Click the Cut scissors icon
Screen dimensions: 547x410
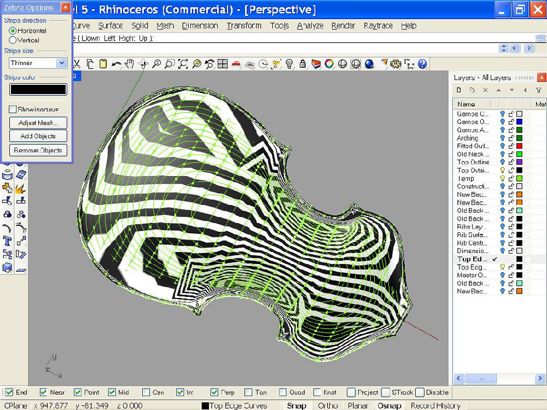point(77,64)
